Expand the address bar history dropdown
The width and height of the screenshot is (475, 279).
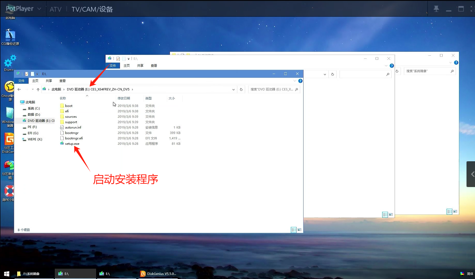coord(234,89)
